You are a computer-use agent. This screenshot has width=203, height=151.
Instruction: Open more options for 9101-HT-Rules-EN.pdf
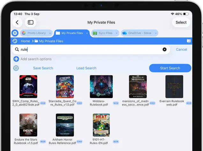[116, 141]
